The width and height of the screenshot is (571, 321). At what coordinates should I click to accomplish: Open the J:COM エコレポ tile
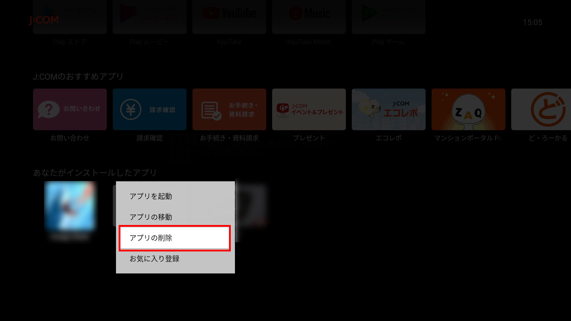(x=389, y=109)
